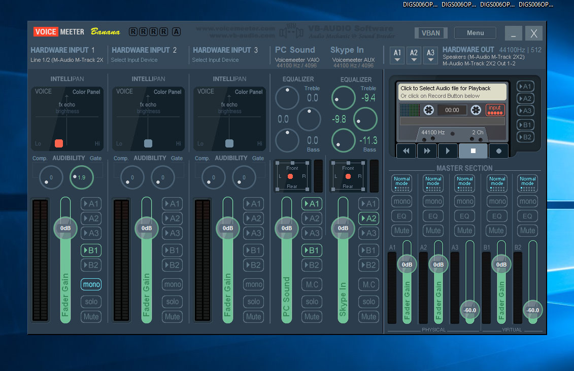Click recorder bus B2 arrow button
The height and width of the screenshot is (371, 574).
(x=525, y=137)
